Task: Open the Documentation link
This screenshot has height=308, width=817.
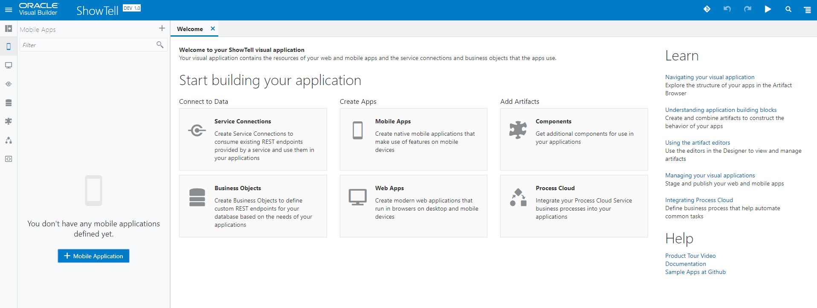Action: 686,264
